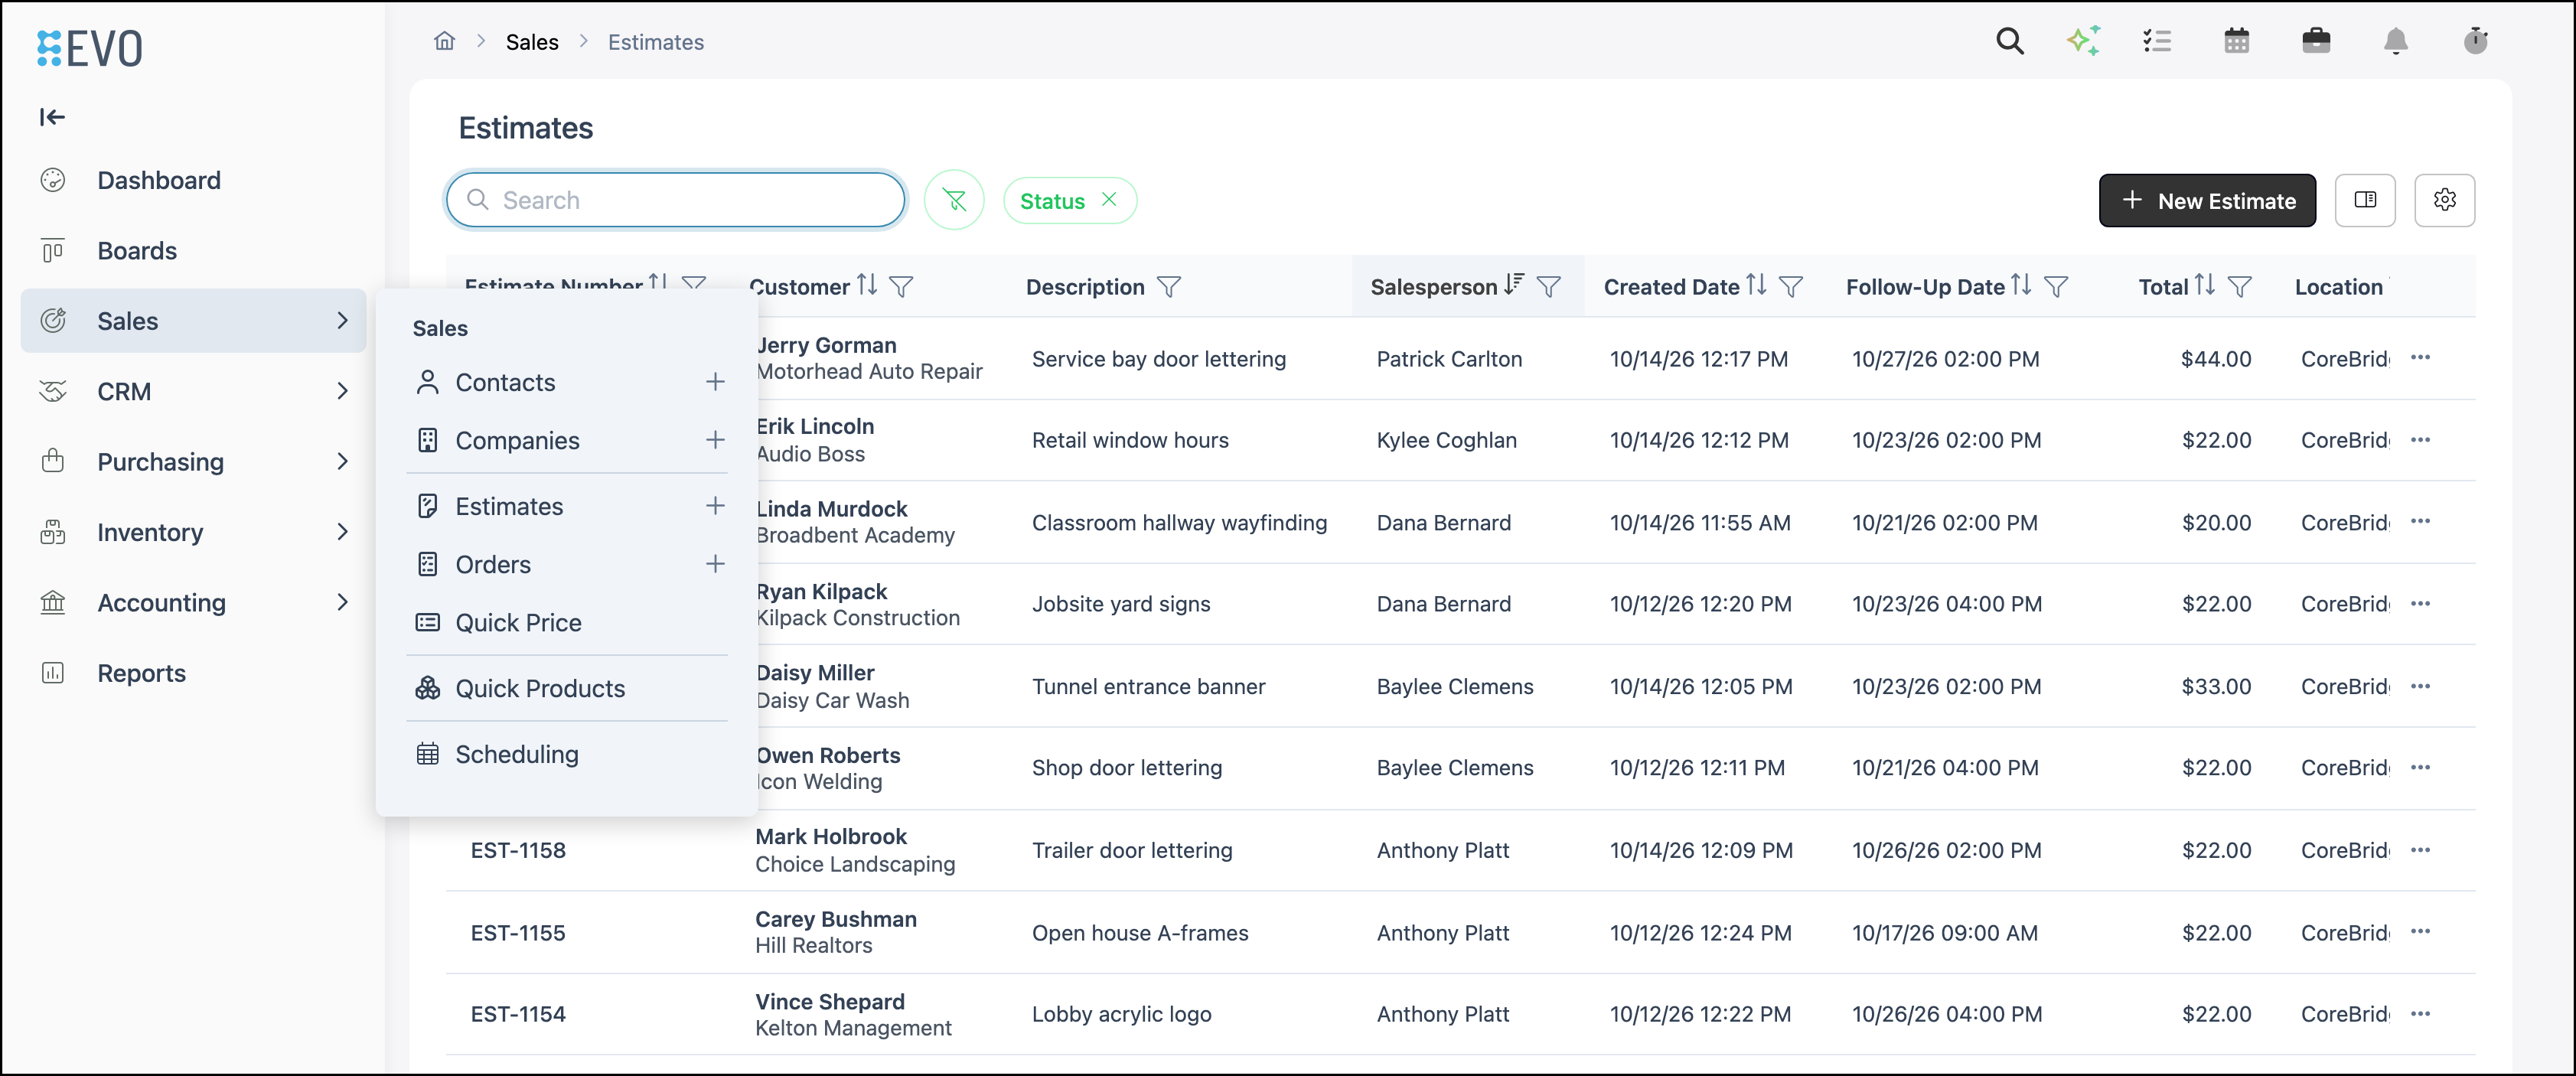The height and width of the screenshot is (1076, 2576).
Task: Expand the CRM sidebar menu
Action: tap(193, 391)
